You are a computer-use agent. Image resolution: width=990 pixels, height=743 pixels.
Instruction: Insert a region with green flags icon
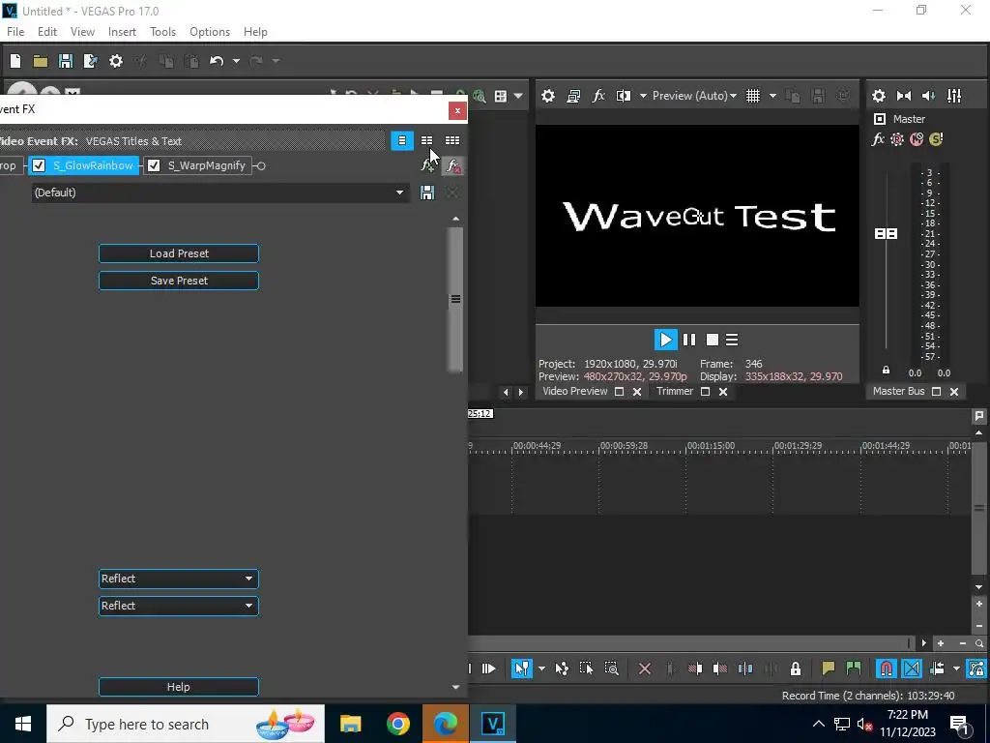[854, 669]
